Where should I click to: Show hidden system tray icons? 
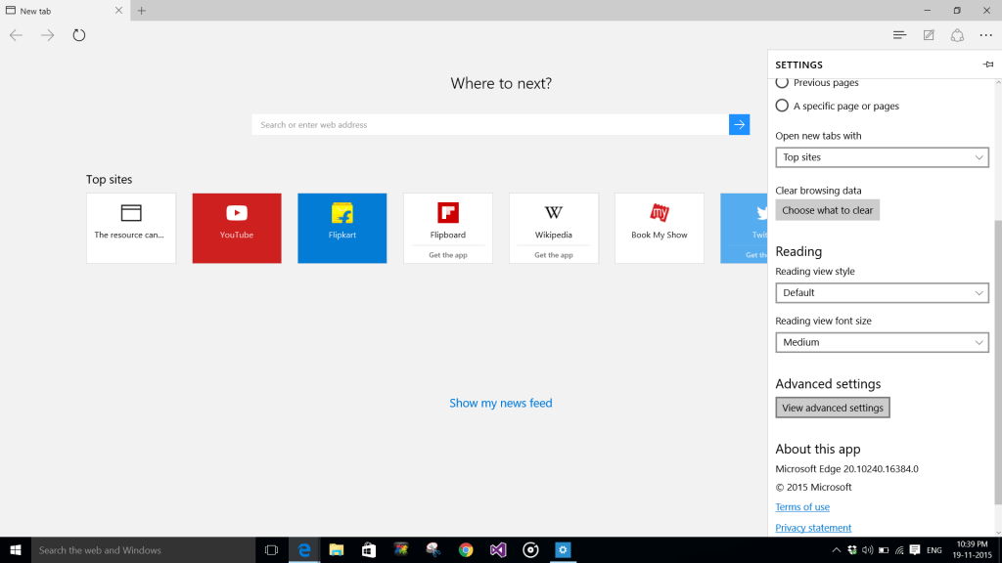836,549
